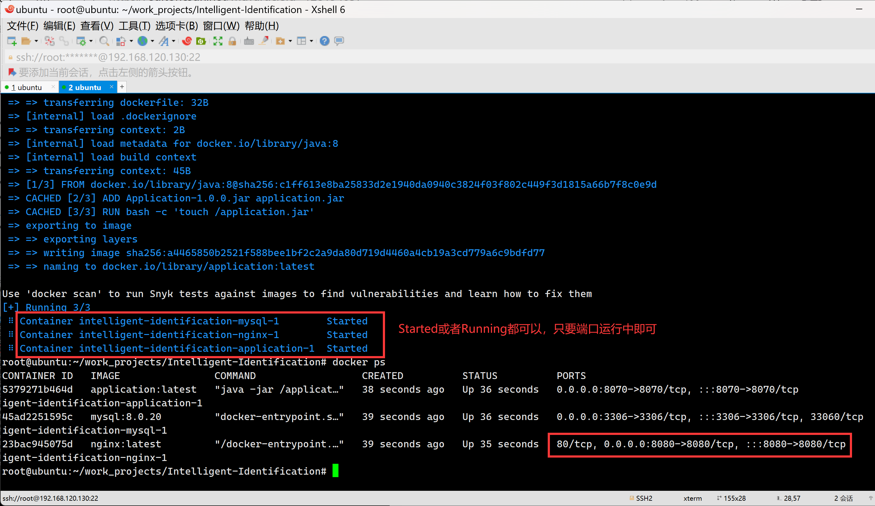
Task: Expand the globe encoding dropdown arrow
Action: (152, 41)
